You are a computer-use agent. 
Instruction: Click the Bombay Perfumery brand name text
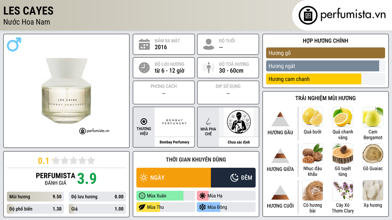[174, 142]
